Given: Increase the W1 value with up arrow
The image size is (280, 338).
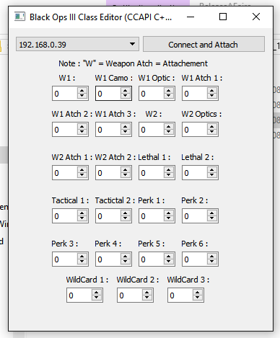Looking at the screenshot, I should coord(82,91).
